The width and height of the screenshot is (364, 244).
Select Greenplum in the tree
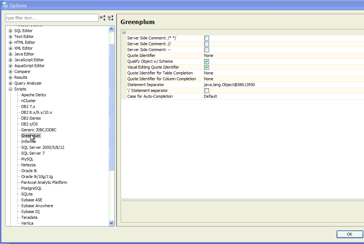pos(31,136)
